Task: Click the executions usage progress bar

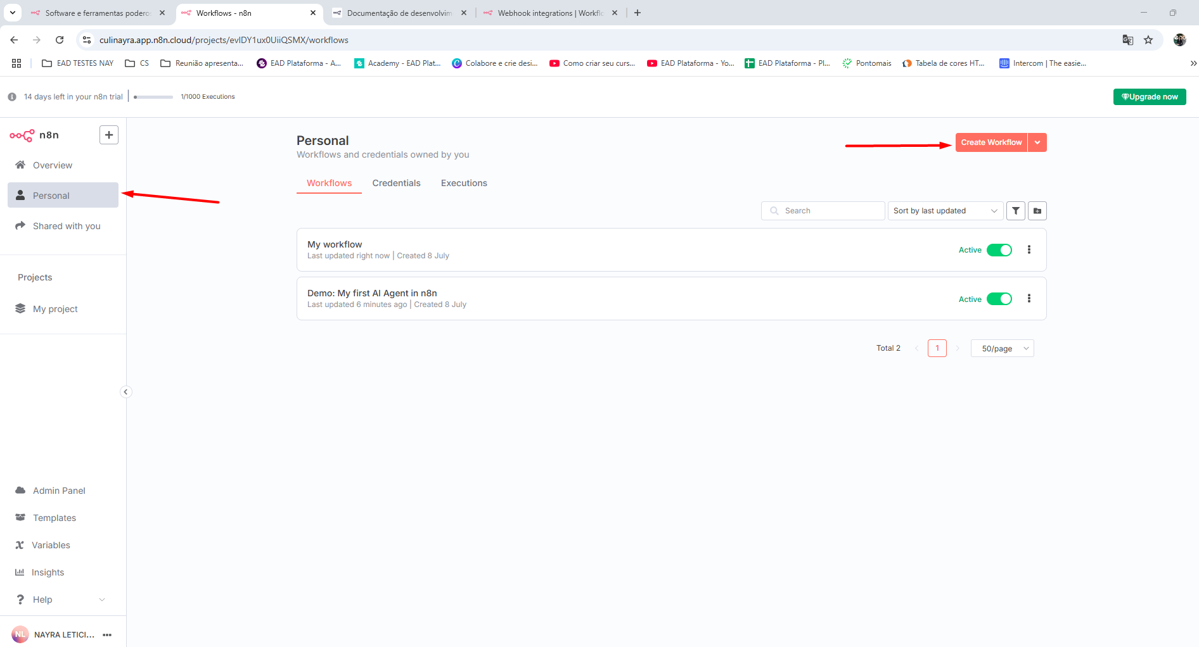Action: coord(153,97)
